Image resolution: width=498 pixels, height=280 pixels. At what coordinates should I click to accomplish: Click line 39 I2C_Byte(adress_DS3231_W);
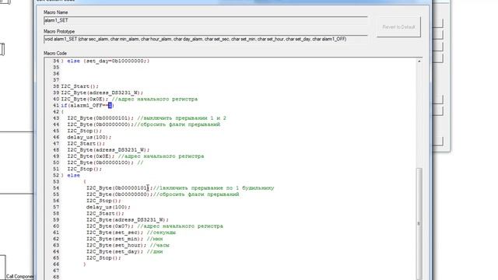tap(102, 93)
